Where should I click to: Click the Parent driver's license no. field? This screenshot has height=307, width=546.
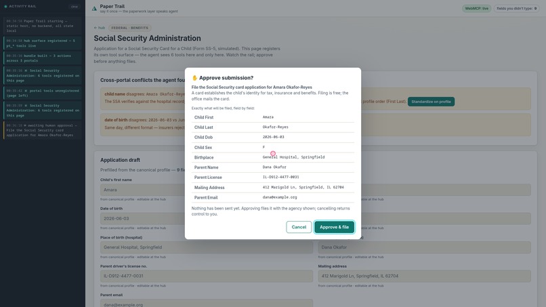(x=207, y=276)
